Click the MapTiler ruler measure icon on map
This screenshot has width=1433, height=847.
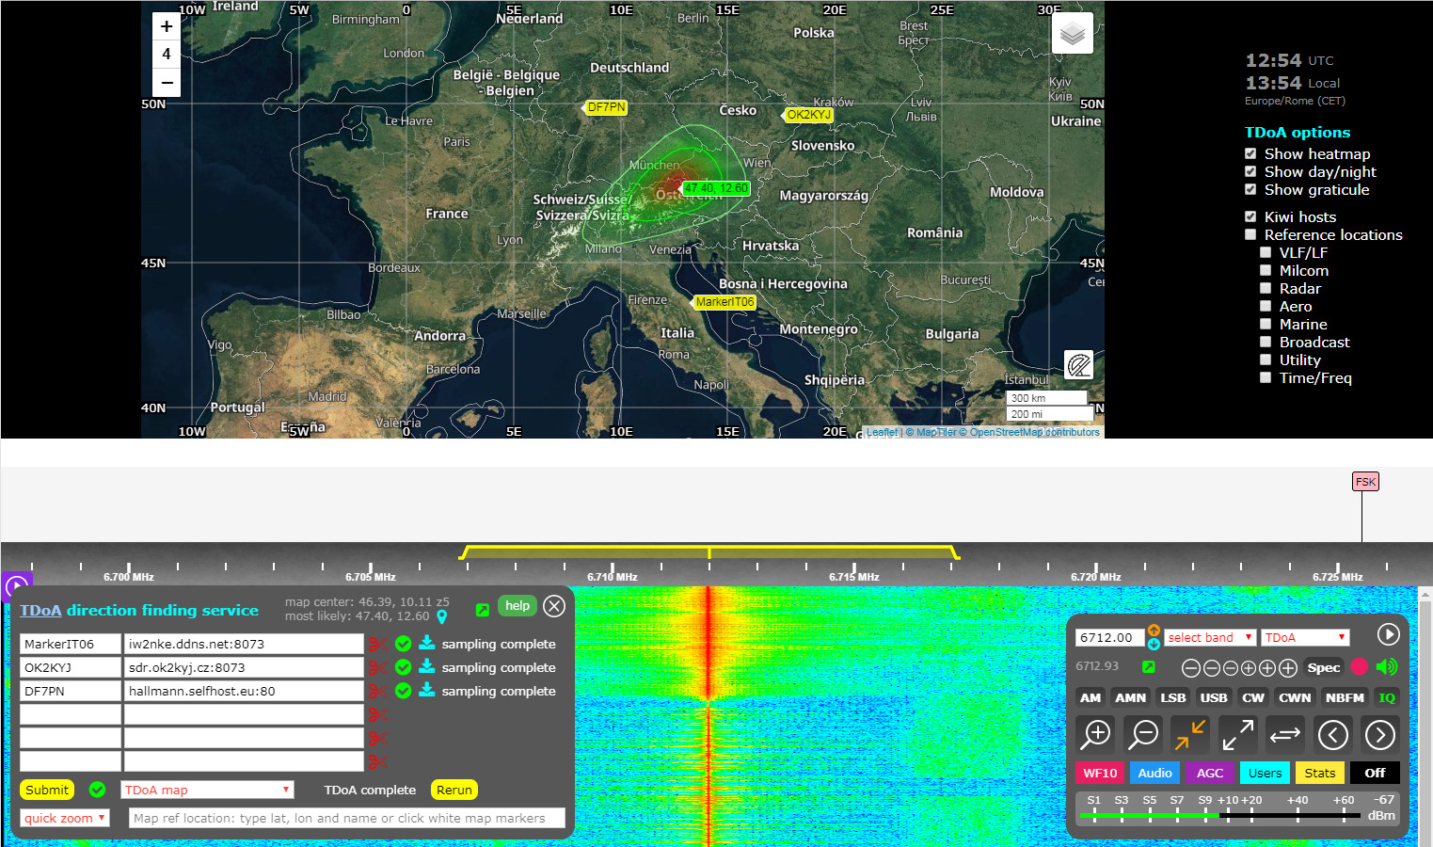click(x=1079, y=364)
